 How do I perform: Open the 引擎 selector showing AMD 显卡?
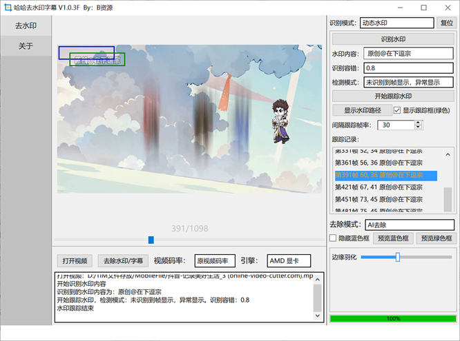click(289, 261)
